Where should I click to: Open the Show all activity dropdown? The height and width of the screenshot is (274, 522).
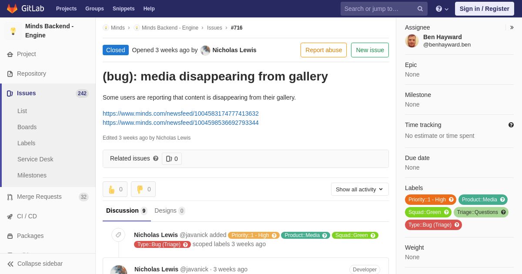[360, 189]
